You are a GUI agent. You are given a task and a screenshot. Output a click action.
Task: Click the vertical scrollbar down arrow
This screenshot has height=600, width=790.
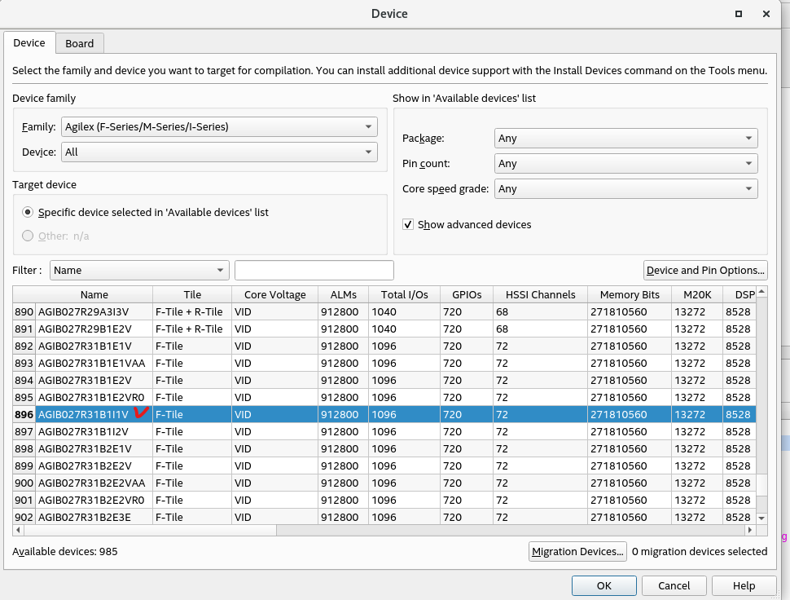(761, 518)
